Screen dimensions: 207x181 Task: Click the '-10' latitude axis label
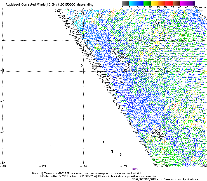click(x=3, y=163)
